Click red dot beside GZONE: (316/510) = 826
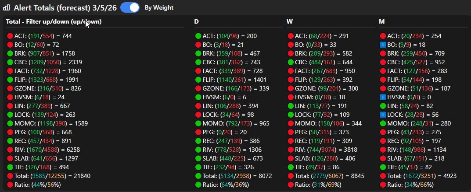The image size is (471, 192). pos(10,88)
